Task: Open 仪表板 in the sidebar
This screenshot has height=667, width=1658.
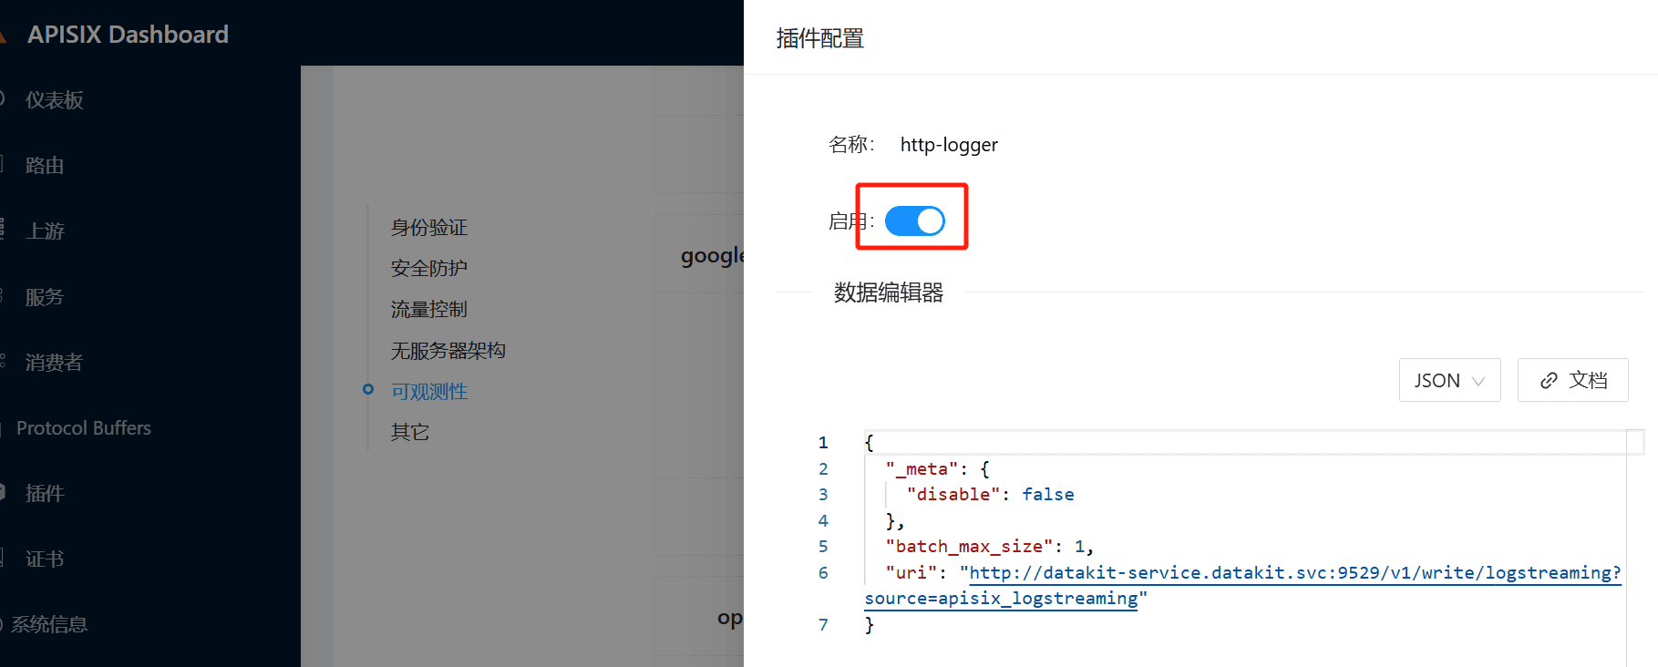Action: coord(55,100)
